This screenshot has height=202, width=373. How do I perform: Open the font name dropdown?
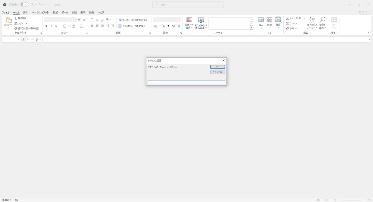coord(67,20)
